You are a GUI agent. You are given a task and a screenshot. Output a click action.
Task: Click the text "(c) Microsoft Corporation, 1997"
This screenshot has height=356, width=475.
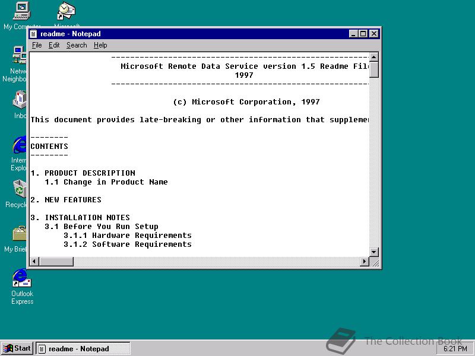[x=246, y=101]
